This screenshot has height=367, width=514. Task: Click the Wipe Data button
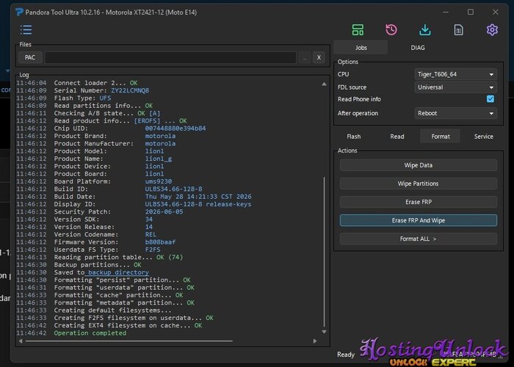pyautogui.click(x=419, y=165)
